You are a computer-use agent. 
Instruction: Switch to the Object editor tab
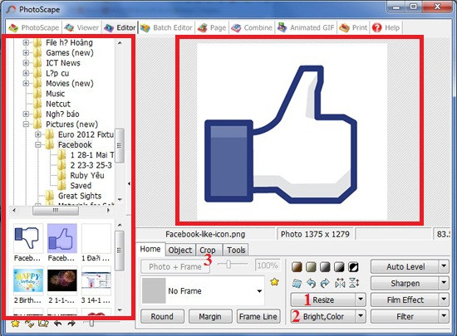tap(179, 251)
